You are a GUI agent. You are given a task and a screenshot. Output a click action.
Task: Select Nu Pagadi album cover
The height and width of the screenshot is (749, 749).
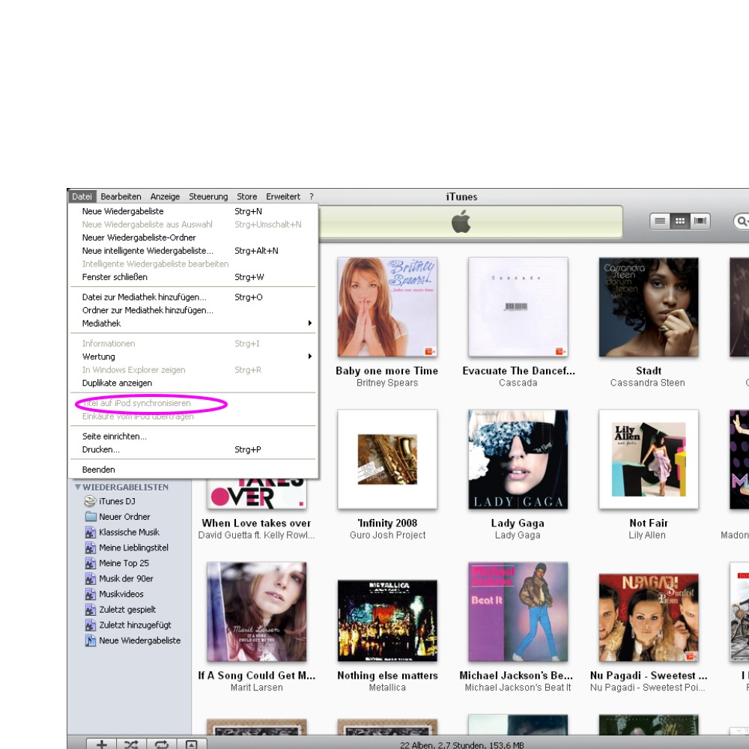click(x=649, y=618)
